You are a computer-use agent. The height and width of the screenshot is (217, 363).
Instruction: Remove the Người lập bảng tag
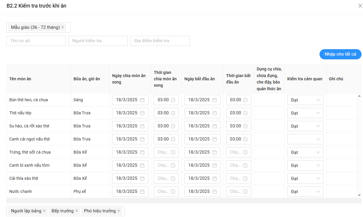click(x=44, y=211)
